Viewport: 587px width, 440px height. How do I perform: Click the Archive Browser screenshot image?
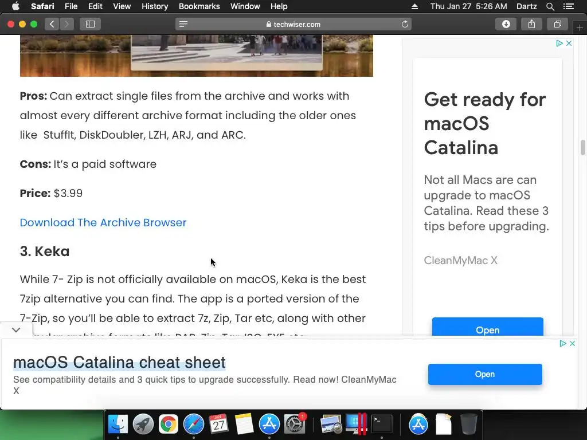pos(197,56)
